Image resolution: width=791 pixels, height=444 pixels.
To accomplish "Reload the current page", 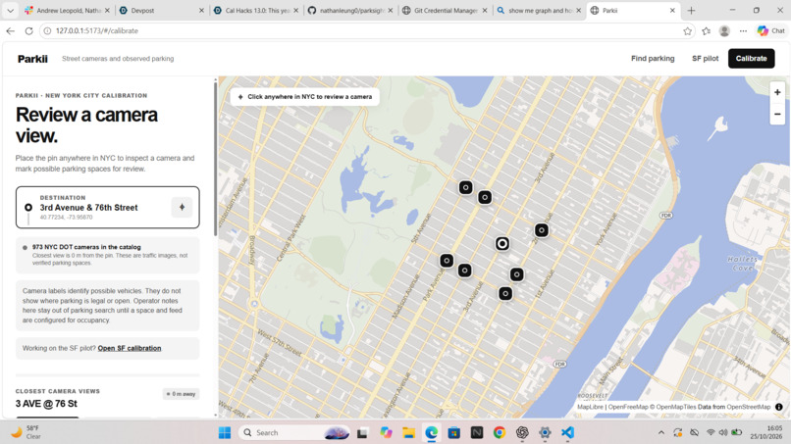I will [28, 30].
